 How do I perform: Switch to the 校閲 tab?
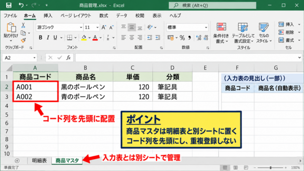pos(140,16)
